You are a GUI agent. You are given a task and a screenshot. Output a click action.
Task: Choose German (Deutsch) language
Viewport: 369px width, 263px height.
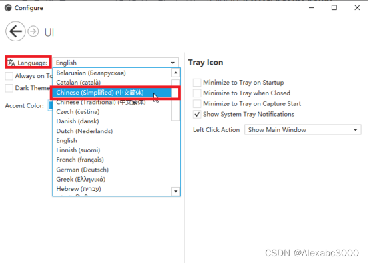point(112,170)
